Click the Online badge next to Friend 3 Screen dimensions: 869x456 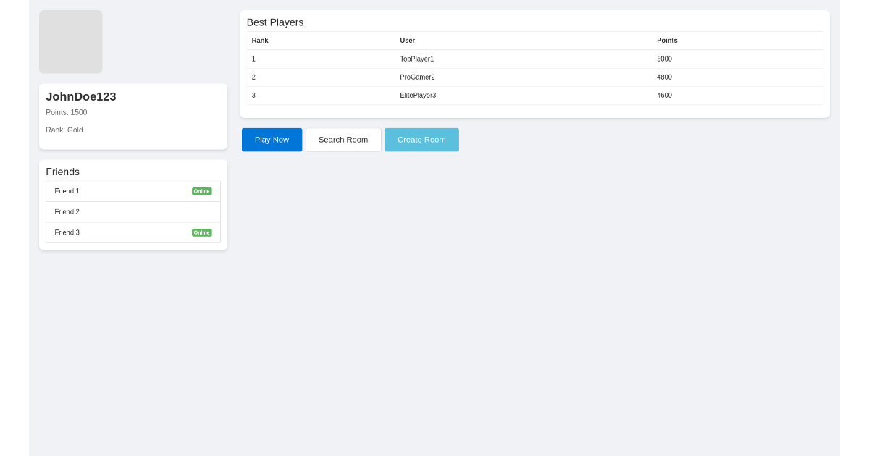pos(202,232)
